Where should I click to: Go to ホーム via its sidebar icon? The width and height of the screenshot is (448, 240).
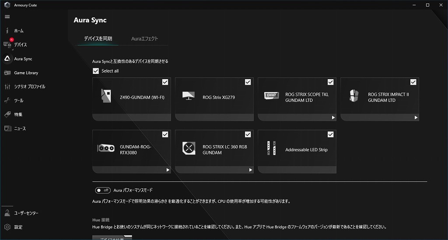(x=7, y=31)
